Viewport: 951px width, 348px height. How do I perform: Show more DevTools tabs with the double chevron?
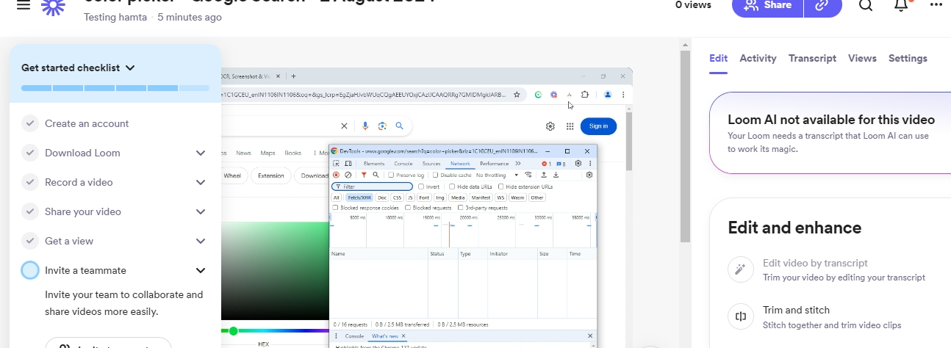(x=518, y=164)
